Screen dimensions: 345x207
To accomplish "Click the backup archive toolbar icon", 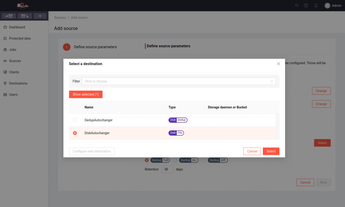I will (x=9, y=16).
